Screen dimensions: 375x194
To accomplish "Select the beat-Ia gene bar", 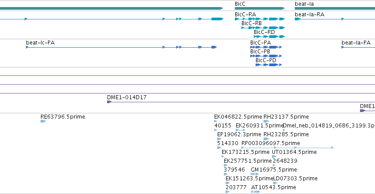I will pyautogui.click(x=335, y=8).
